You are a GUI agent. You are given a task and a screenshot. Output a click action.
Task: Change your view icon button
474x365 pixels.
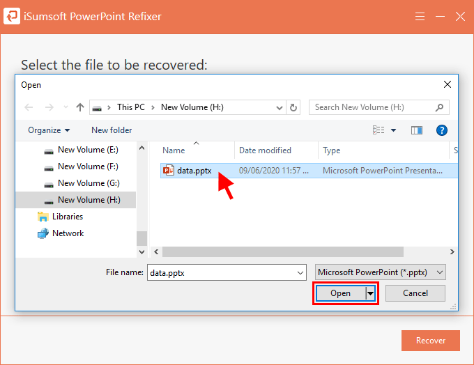pyautogui.click(x=379, y=130)
